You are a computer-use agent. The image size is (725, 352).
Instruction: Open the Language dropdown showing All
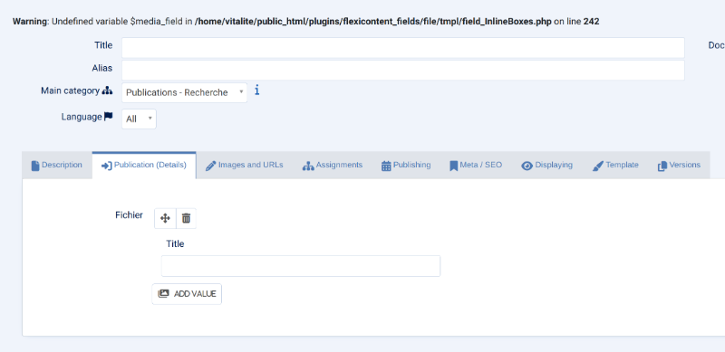139,119
